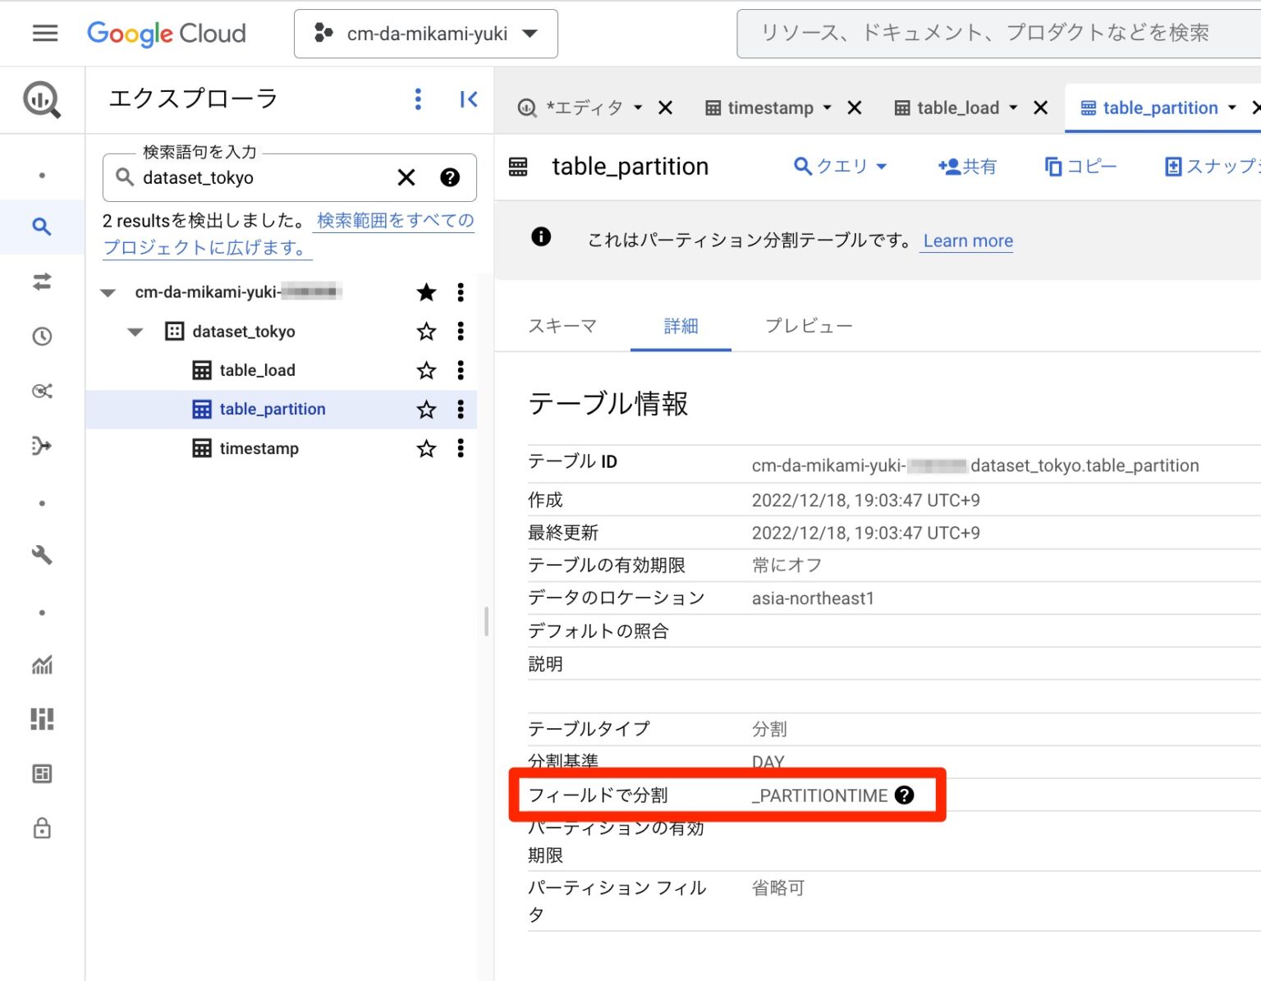1261x981 pixels.
Task: Click the Learn more link
Action: (x=966, y=241)
